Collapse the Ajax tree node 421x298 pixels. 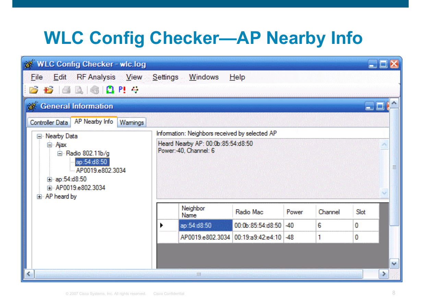49,145
